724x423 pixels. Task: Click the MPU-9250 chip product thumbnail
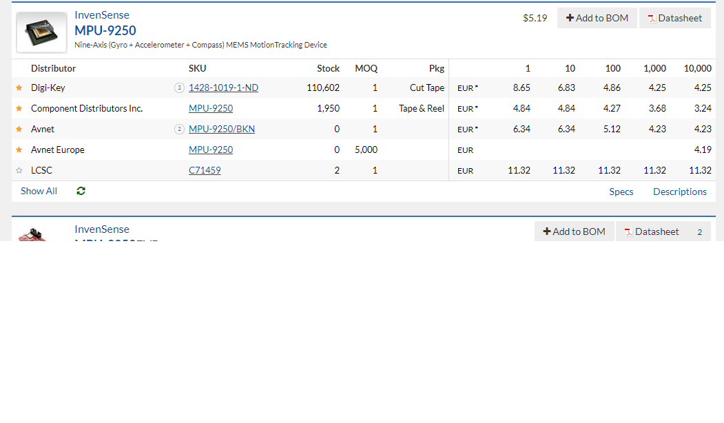pyautogui.click(x=41, y=32)
